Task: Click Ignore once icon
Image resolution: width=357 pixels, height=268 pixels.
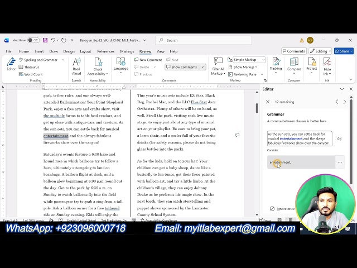Action: [272, 208]
